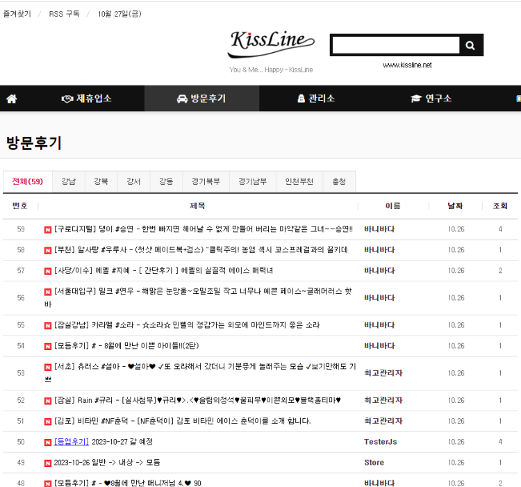Image resolution: width=521 pixels, height=487 pixels.
Task: Open the 경기북부 tab
Action: (x=206, y=181)
